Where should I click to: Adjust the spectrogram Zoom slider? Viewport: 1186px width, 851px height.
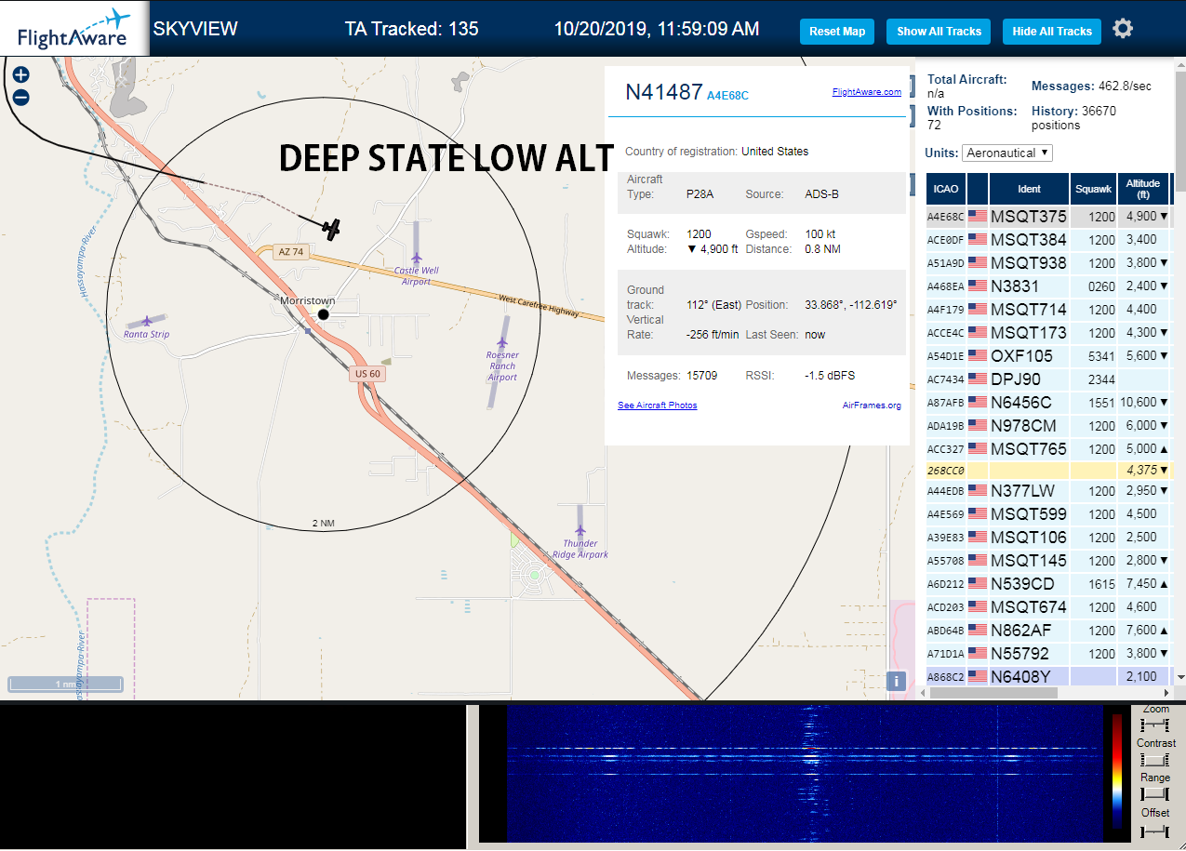tap(1154, 725)
